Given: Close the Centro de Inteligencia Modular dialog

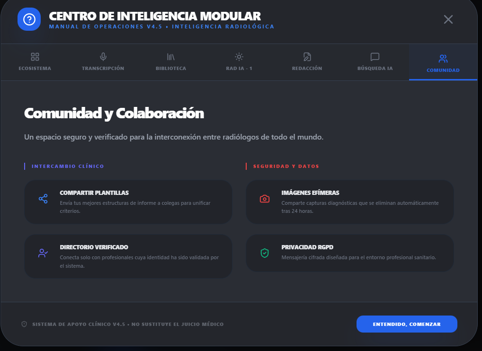Looking at the screenshot, I should pos(448,19).
